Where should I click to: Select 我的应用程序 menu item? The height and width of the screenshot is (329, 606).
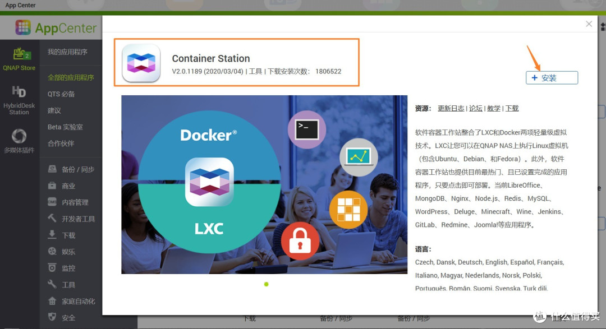(x=67, y=52)
